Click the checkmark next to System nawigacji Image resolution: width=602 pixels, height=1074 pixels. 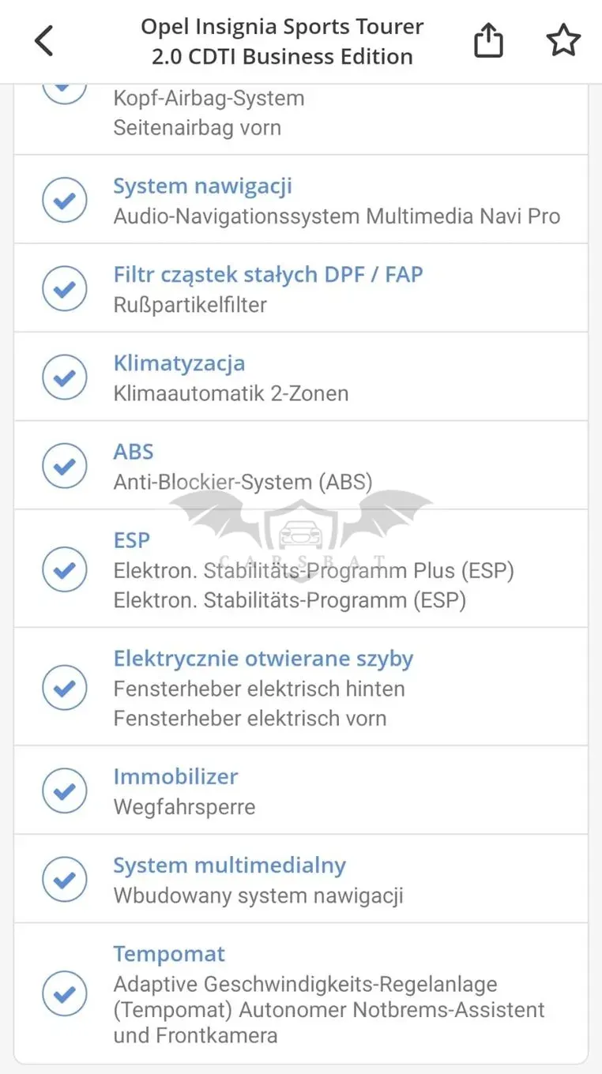click(x=65, y=200)
